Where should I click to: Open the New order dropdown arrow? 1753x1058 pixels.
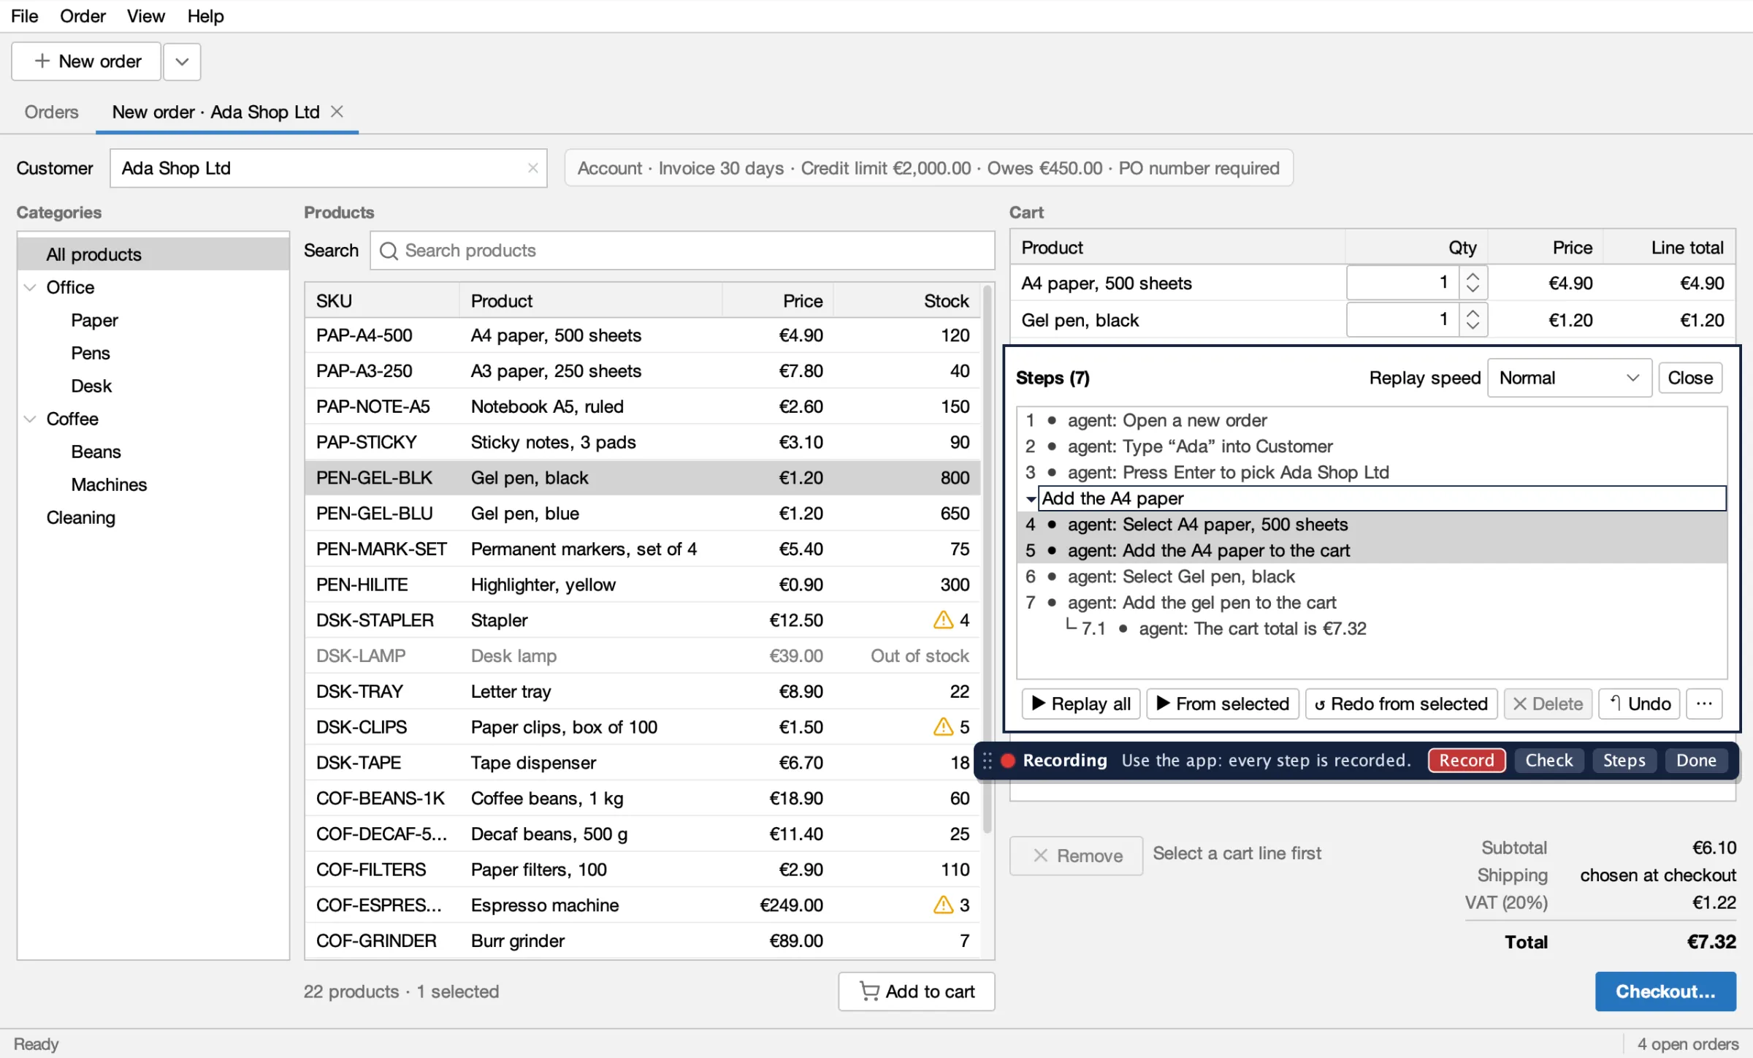[x=182, y=61]
